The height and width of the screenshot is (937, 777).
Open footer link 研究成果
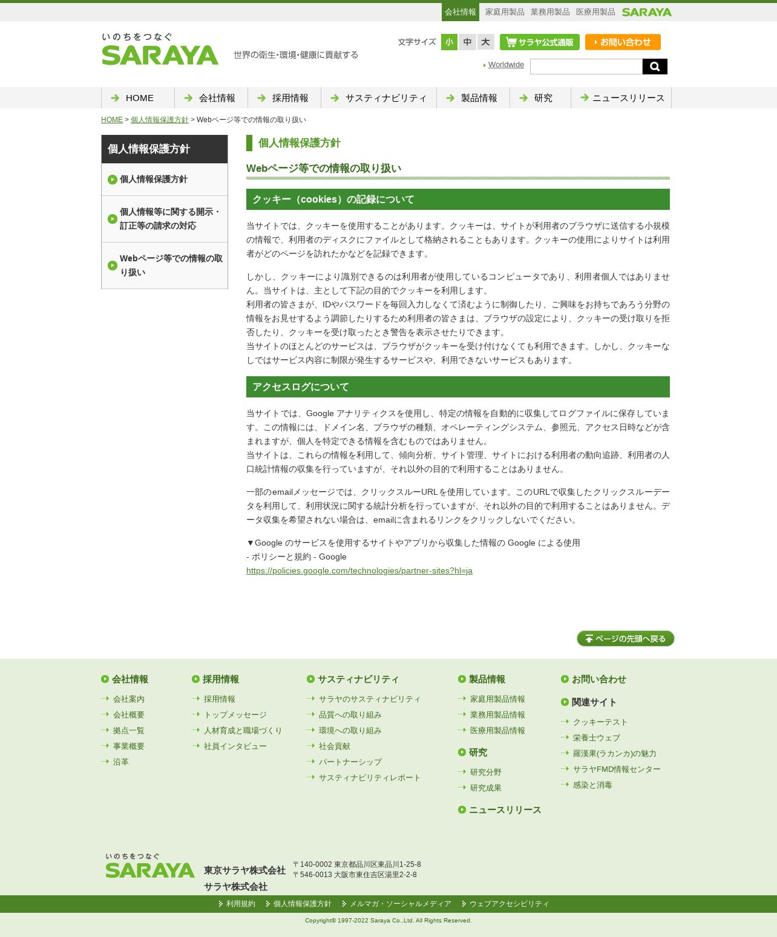coord(486,788)
